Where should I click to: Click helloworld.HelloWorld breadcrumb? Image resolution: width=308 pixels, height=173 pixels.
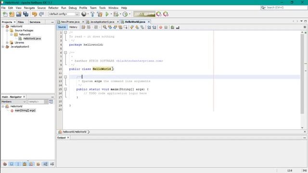75,132
